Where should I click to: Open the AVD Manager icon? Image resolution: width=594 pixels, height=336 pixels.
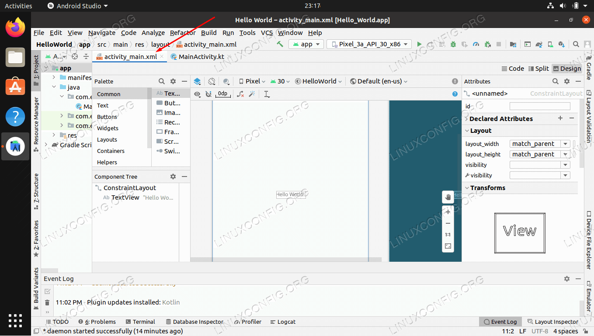[550, 44]
